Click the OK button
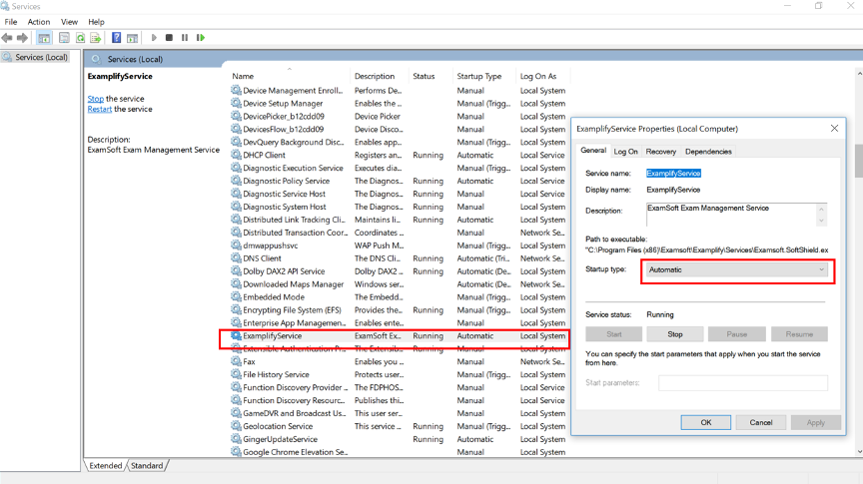 706,422
